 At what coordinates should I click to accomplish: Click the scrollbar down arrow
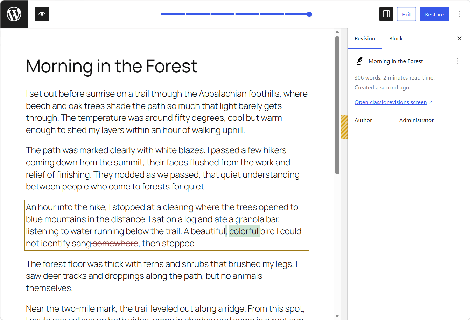tap(337, 316)
